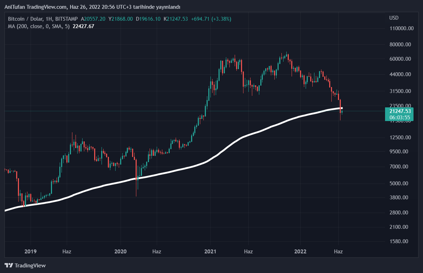This screenshot has height=273, width=423.
Task: Open the USD currency label on price axis
Action: [x=394, y=18]
